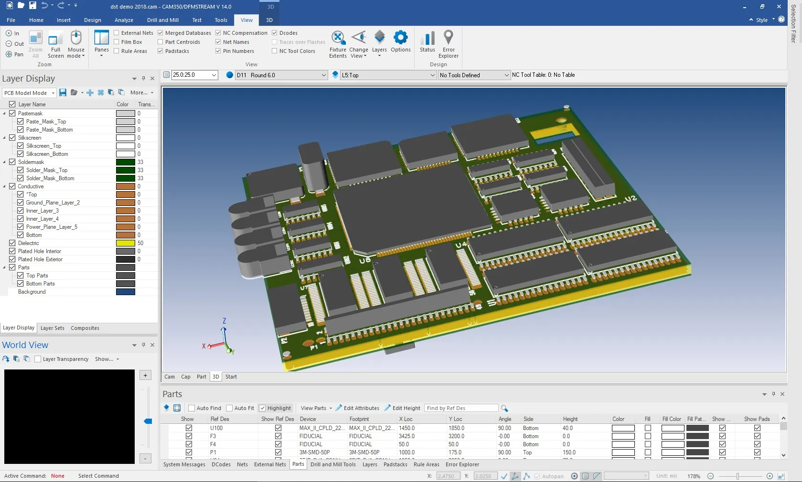802x482 pixels.
Task: Open the L5:Top layer dropdown
Action: click(x=388, y=75)
